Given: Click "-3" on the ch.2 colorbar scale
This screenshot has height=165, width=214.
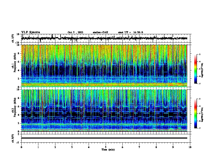Looking at the screenshot, I should (x=199, y=99).
